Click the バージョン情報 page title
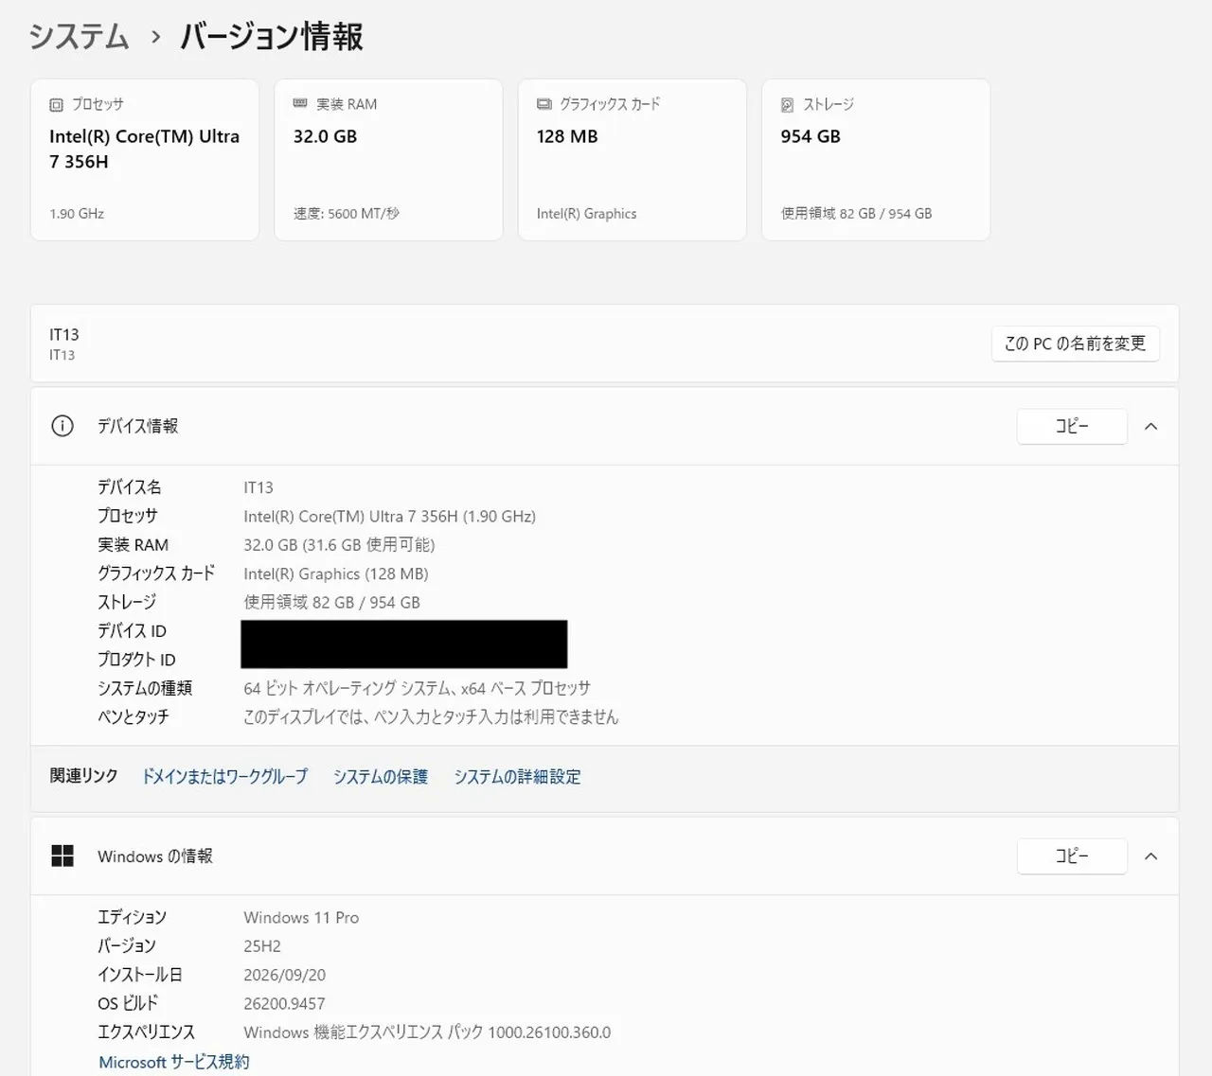This screenshot has width=1212, height=1076. click(x=272, y=37)
